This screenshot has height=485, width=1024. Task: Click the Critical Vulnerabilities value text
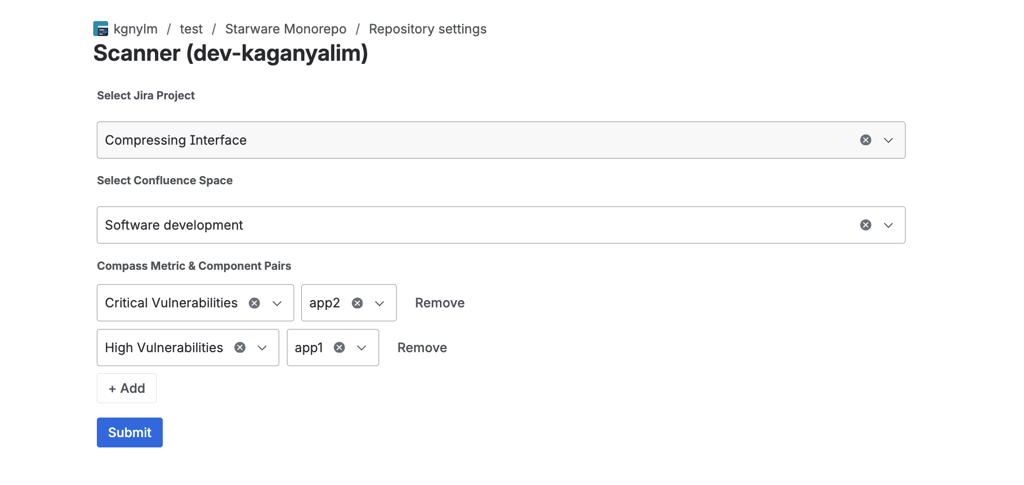click(x=171, y=303)
